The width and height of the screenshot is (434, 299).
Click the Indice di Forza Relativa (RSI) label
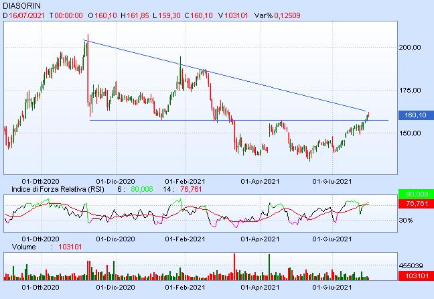tap(58, 190)
